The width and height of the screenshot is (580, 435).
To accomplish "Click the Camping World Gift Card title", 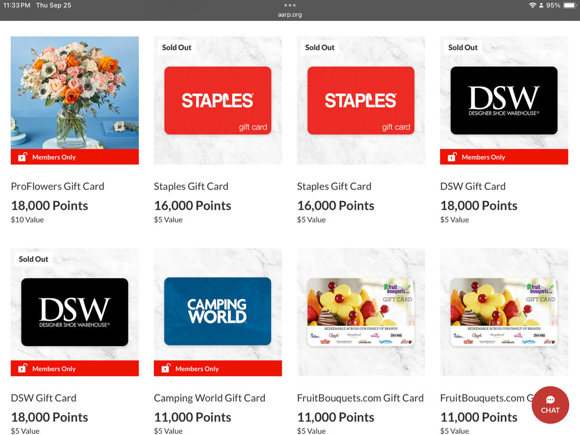I will click(210, 398).
